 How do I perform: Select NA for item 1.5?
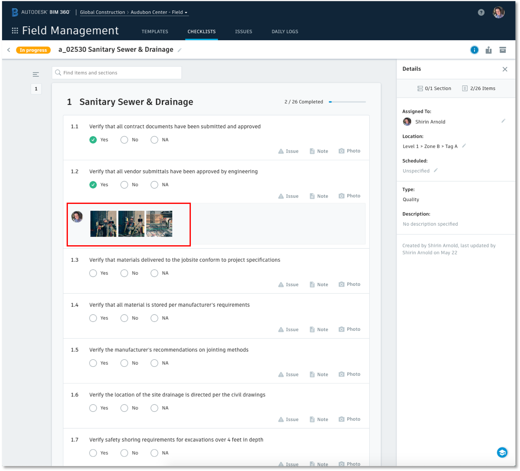pyautogui.click(x=154, y=363)
